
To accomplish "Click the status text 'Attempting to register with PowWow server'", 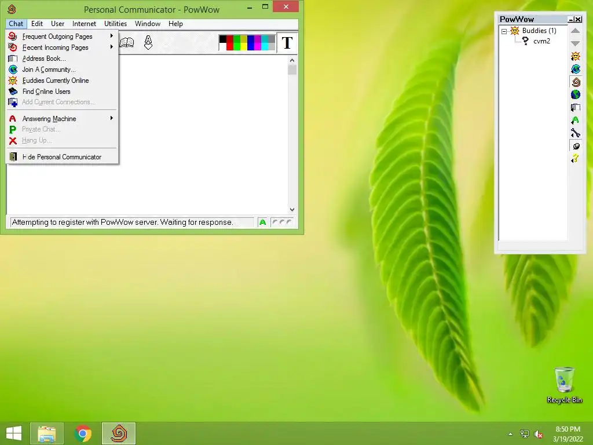I will [123, 222].
